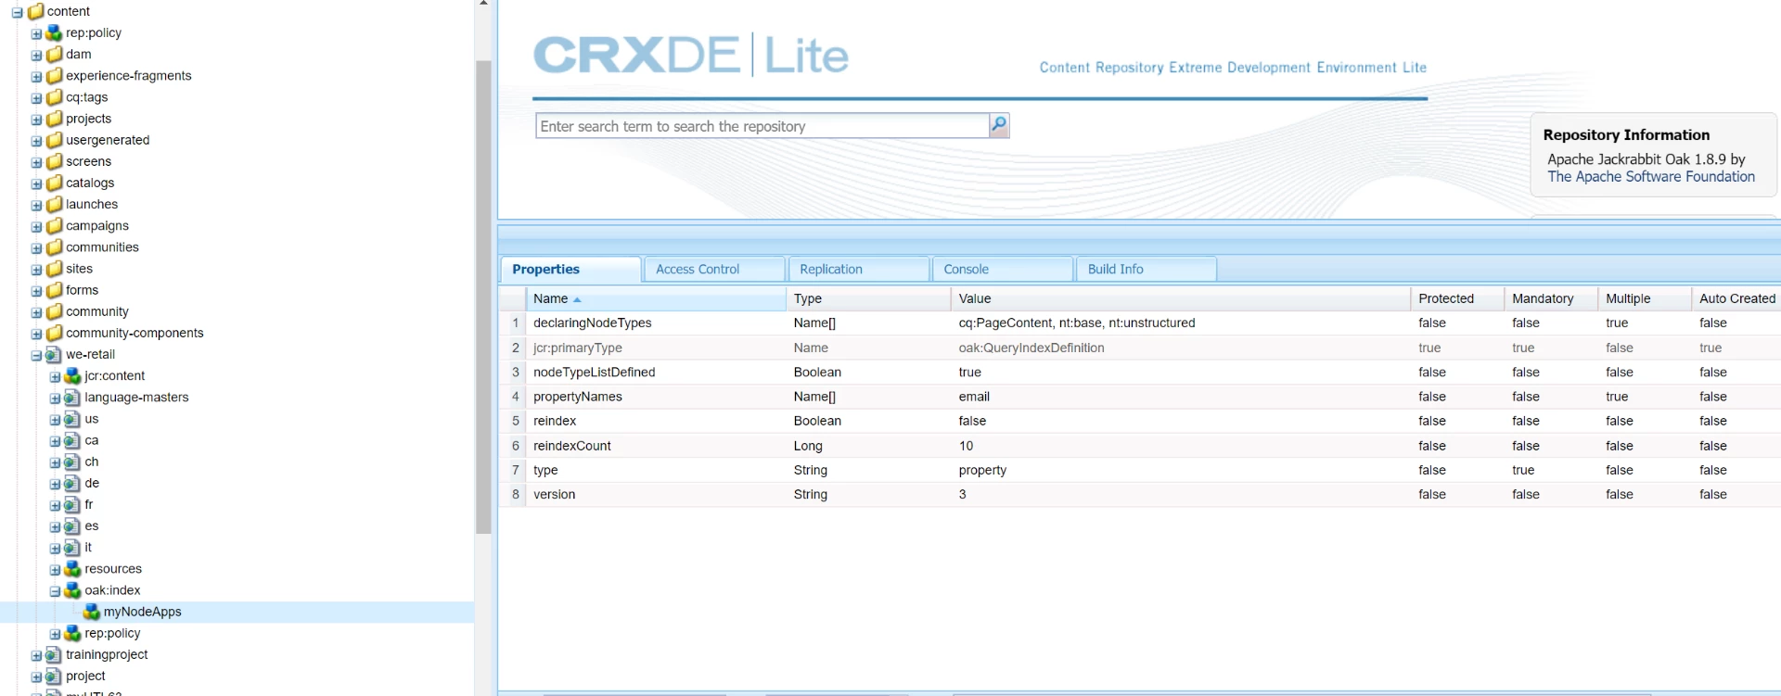This screenshot has height=696, width=1781.
Task: Click the catalogs folder icon
Action: tap(55, 182)
